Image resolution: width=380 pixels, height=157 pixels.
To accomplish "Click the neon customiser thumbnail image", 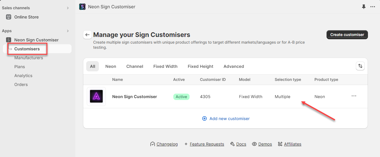I will tap(96, 96).
